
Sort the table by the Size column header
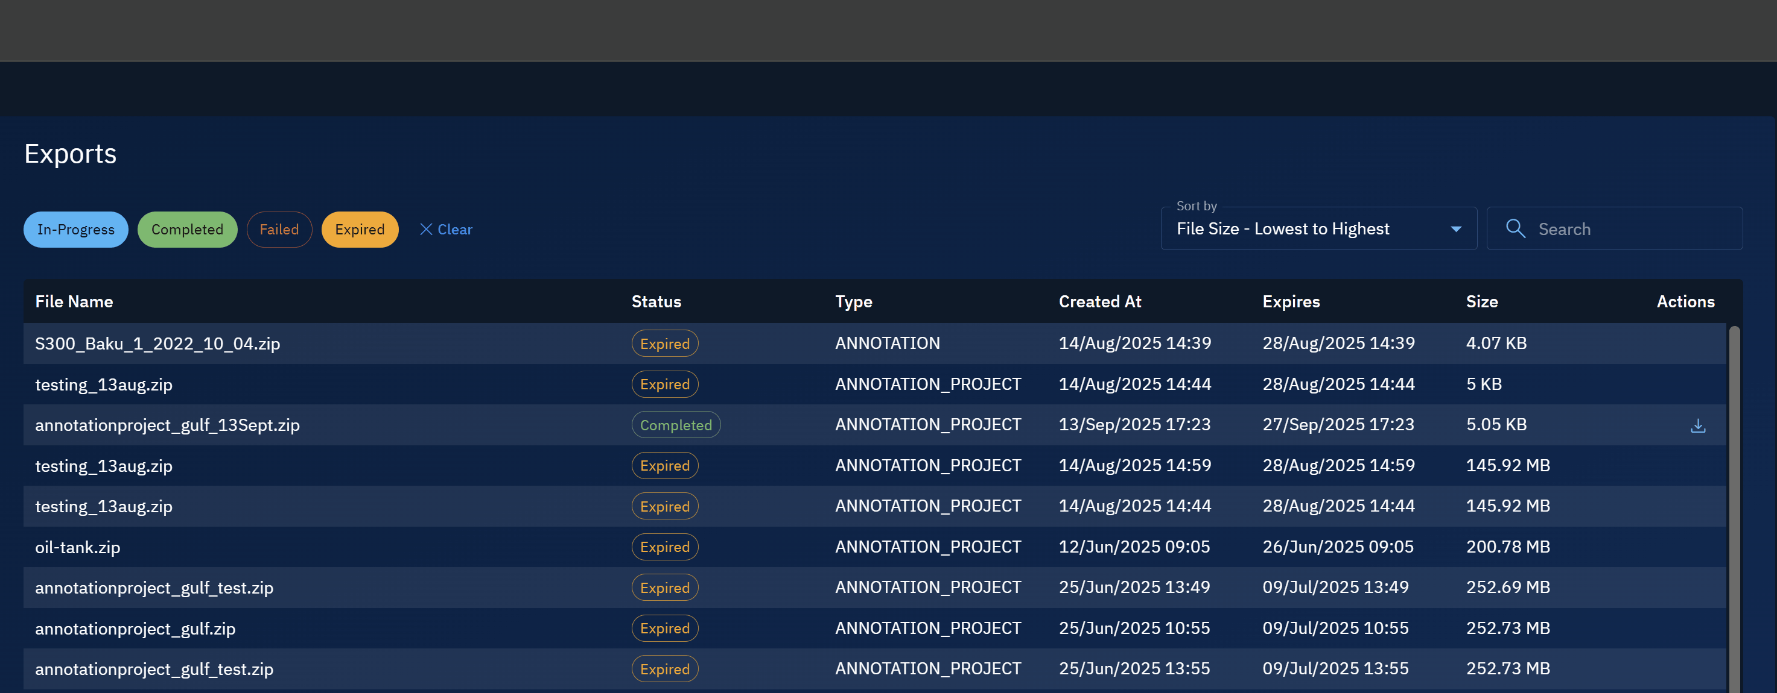(1482, 301)
